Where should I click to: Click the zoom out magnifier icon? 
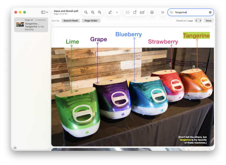pos(86,12)
